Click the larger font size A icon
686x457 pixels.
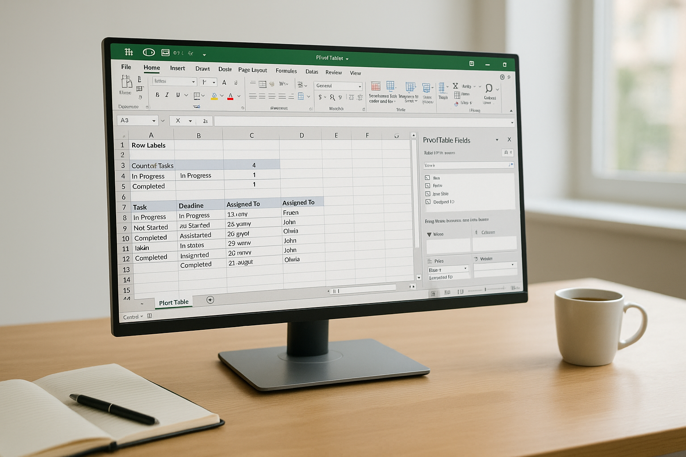(x=224, y=83)
